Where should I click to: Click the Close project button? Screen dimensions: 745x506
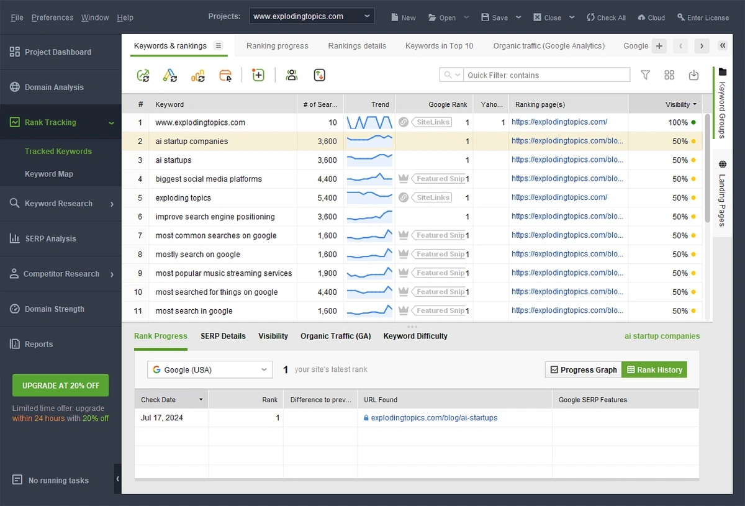click(548, 17)
